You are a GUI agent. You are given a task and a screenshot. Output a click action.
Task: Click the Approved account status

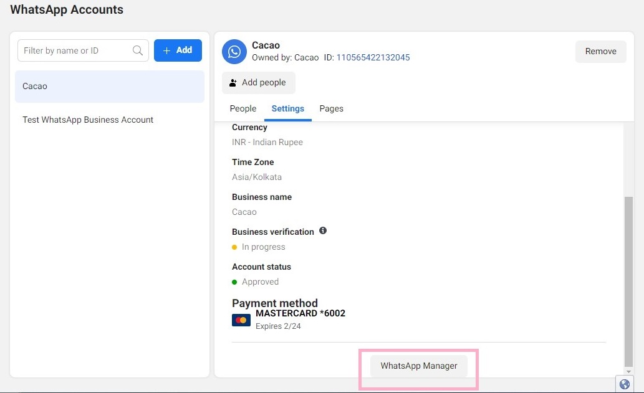[260, 282]
